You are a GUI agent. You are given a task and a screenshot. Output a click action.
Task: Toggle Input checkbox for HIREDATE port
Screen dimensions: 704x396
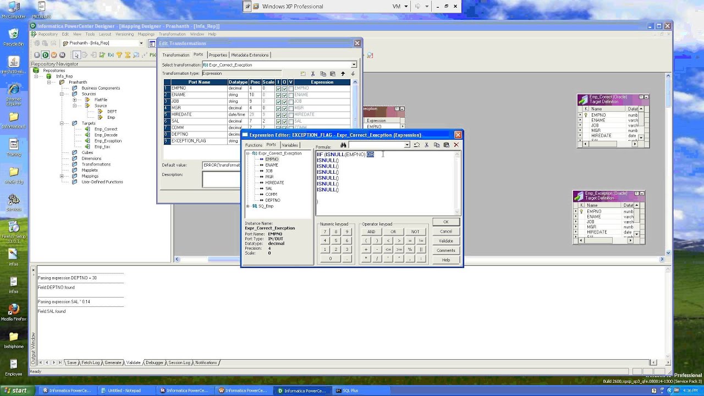278,115
